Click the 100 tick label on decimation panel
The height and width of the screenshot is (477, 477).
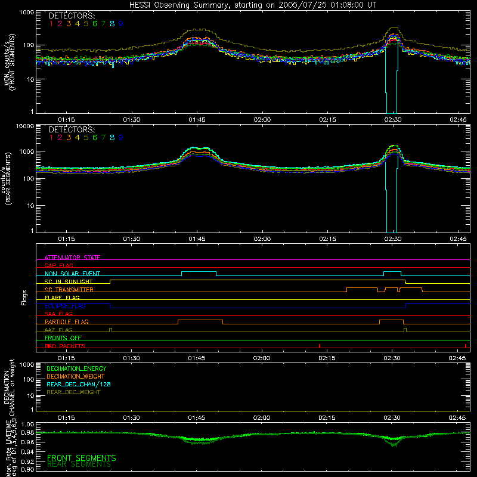29,380
